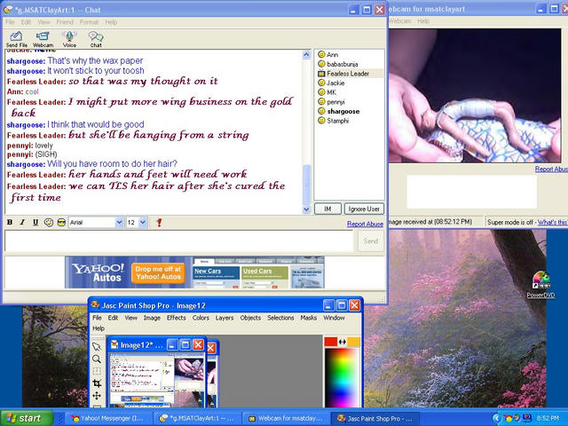Open Colors menu in Paint Shop Pro
The height and width of the screenshot is (426, 568).
click(201, 318)
